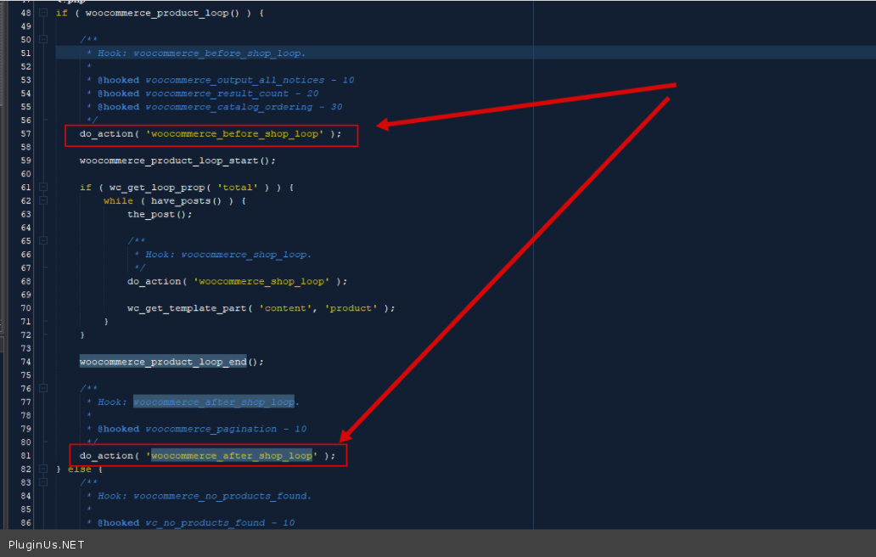Collapse fold marker at line 48
Screen dimensions: 876x557
click(x=43, y=13)
